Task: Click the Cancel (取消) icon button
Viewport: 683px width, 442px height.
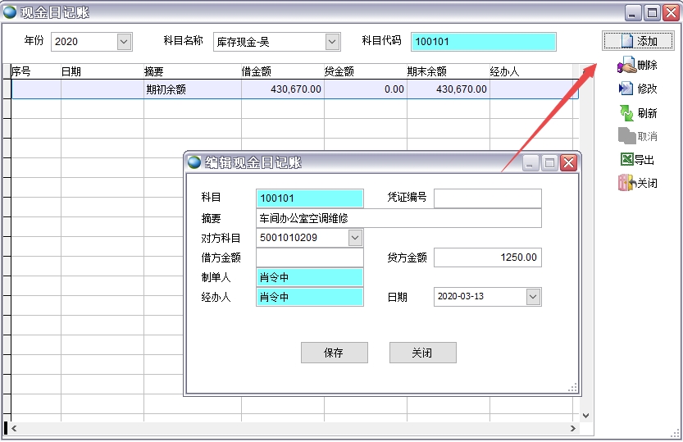Action: coord(637,136)
